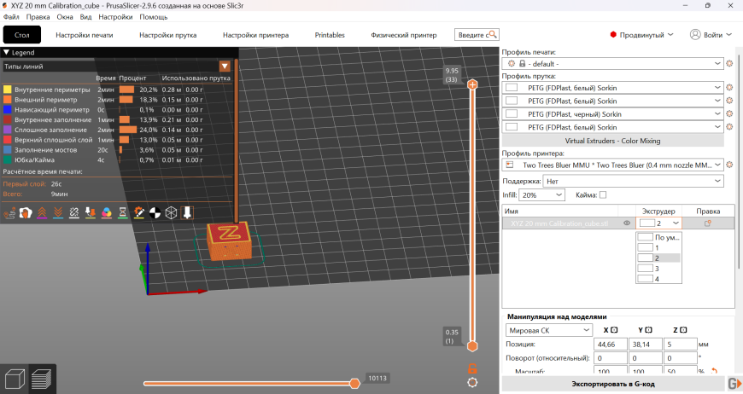Choose extruder 4 in dropdown list
The width and height of the screenshot is (743, 394).
click(658, 279)
